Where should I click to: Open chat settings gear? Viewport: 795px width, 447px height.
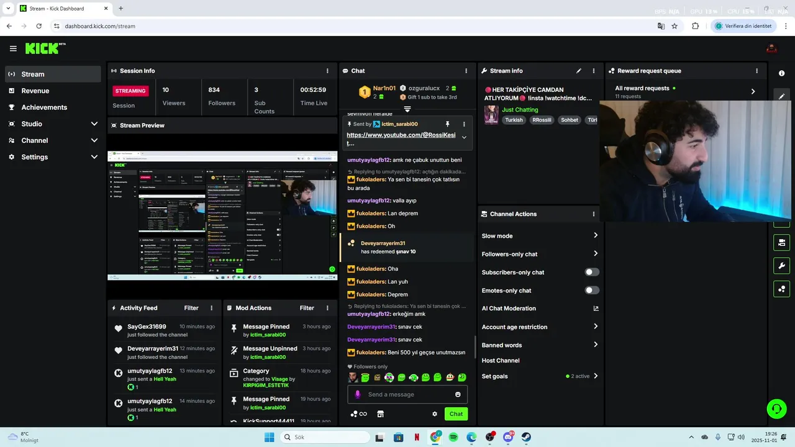click(x=435, y=414)
